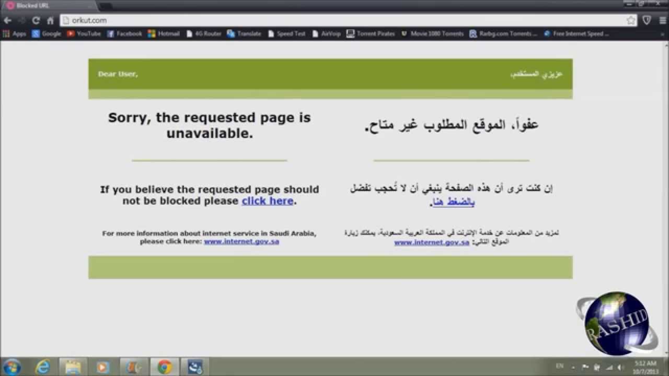
Task: Open Windows Explorer from the taskbar
Action: pyautogui.click(x=72, y=367)
